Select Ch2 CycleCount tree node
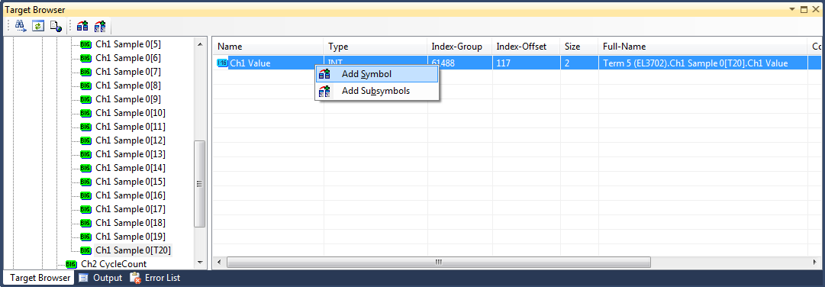Image resolution: width=825 pixels, height=287 pixels. [x=114, y=264]
